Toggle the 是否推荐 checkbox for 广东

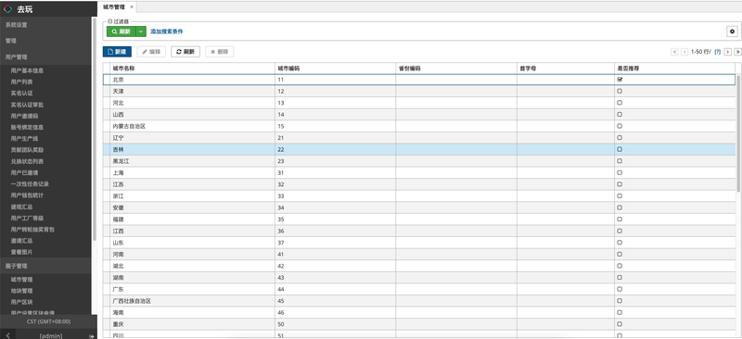coord(620,289)
